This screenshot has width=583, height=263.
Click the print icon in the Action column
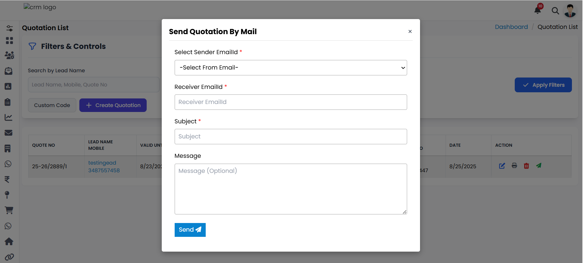pyautogui.click(x=514, y=166)
